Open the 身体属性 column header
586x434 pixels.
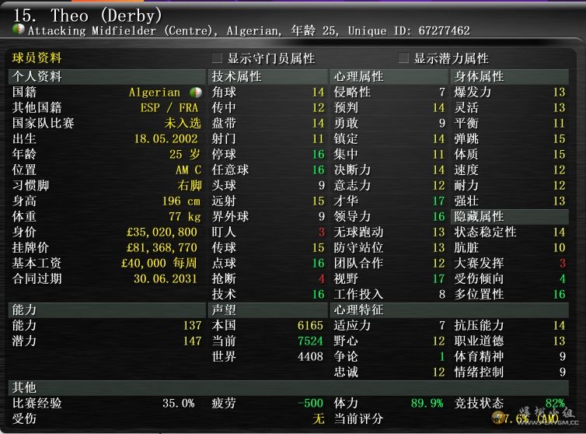(x=479, y=77)
